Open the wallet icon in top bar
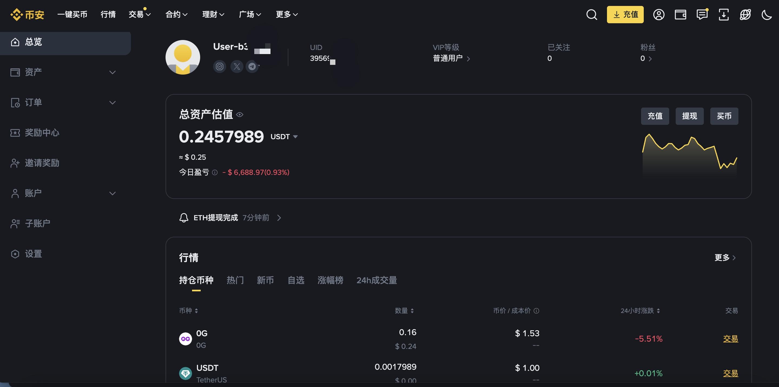This screenshot has height=387, width=779. [x=680, y=15]
